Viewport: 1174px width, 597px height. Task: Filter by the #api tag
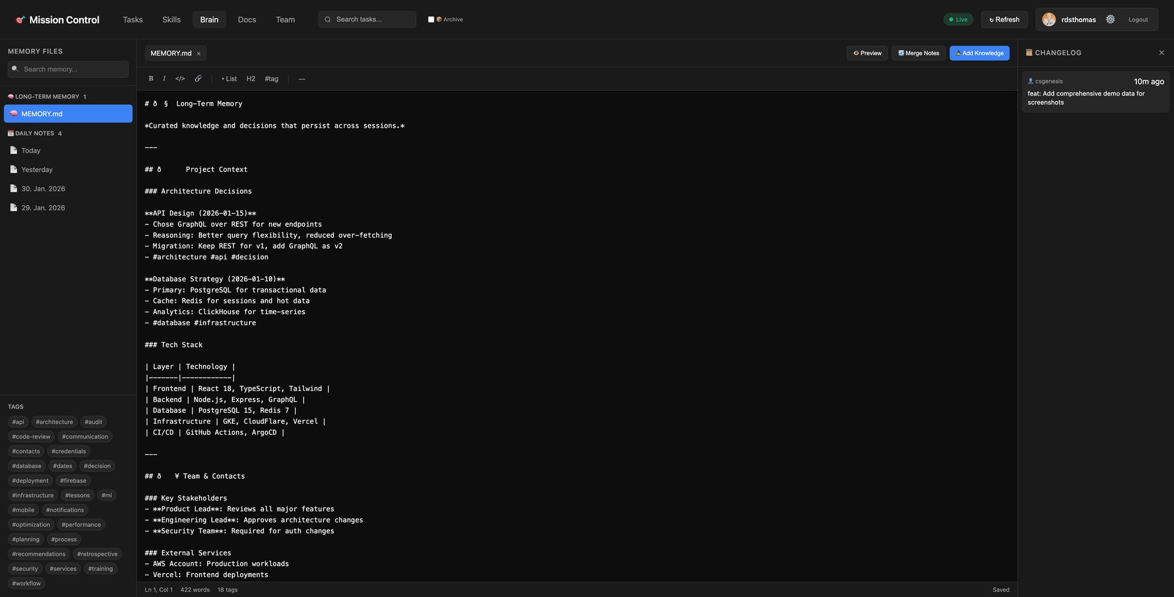click(x=18, y=421)
